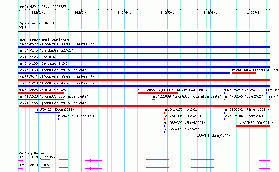Click nsv4747935 (Quan2021) label
Screen dimensions: 279x172
click(183, 116)
